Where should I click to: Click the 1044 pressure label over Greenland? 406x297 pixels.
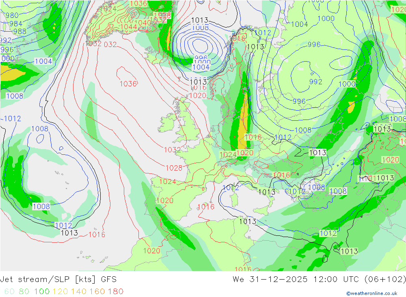pyautogui.click(x=128, y=27)
